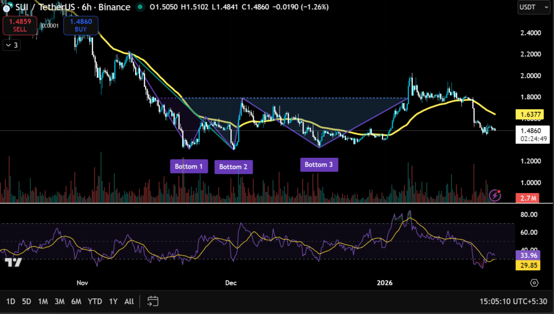The height and width of the screenshot is (314, 554).
Task: Click the TradingView watermark in the oscillator panel
Action: pos(12,262)
